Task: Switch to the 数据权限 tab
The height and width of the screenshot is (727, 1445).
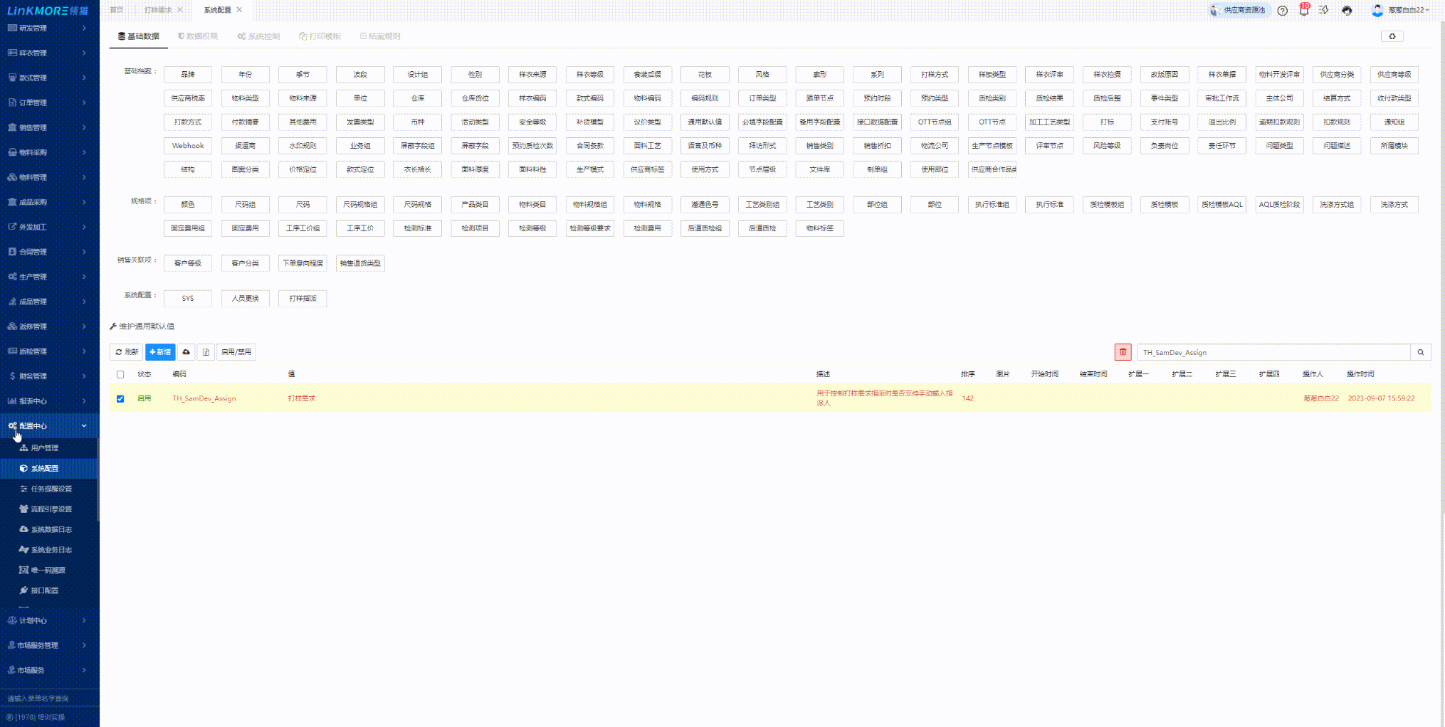Action: point(198,36)
